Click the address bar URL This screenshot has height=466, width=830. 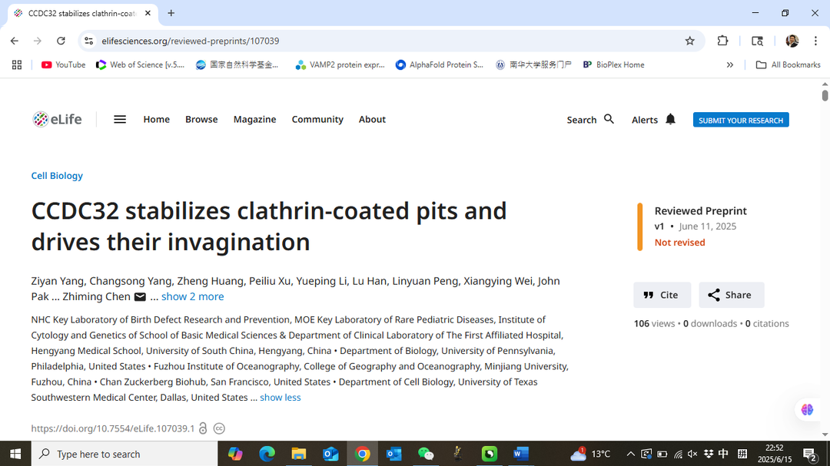[x=191, y=41]
